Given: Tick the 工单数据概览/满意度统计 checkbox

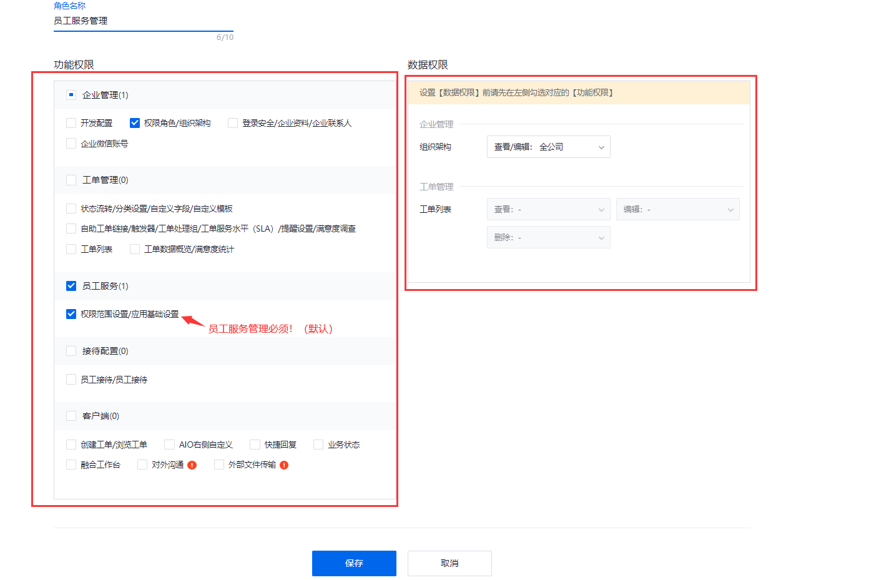Looking at the screenshot, I should pyautogui.click(x=135, y=249).
